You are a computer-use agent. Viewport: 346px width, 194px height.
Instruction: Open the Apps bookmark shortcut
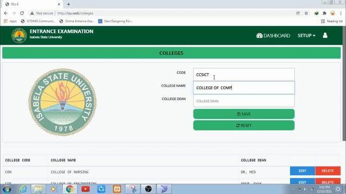coord(10,21)
